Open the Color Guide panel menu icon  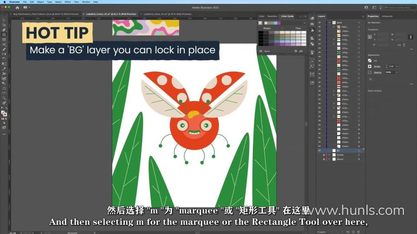tap(305, 16)
